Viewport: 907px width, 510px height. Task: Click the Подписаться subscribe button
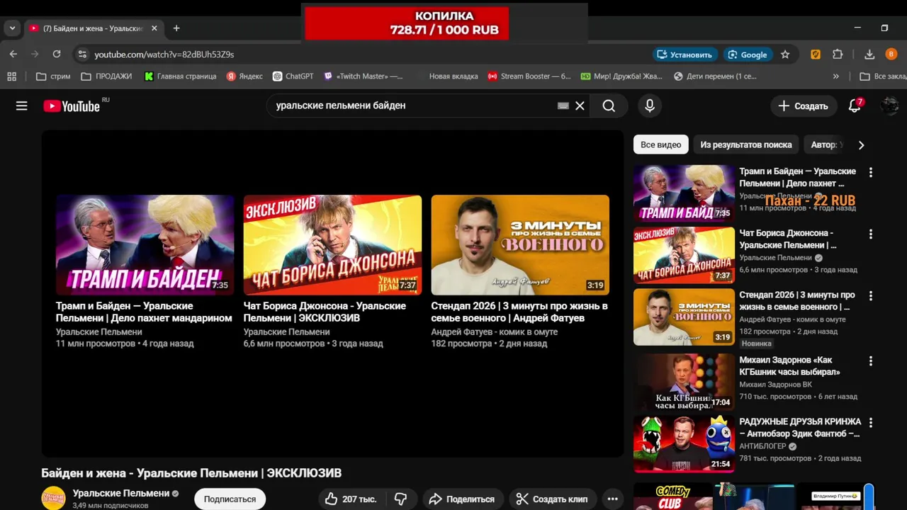(230, 499)
